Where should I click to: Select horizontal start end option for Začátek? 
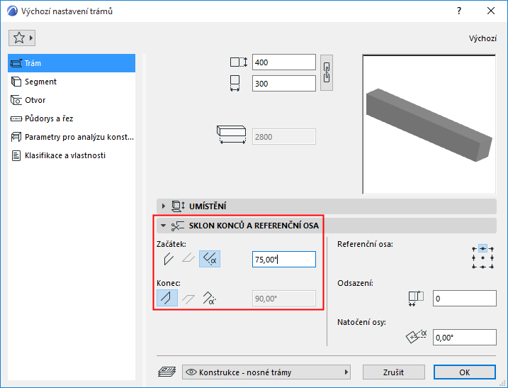pos(188,259)
